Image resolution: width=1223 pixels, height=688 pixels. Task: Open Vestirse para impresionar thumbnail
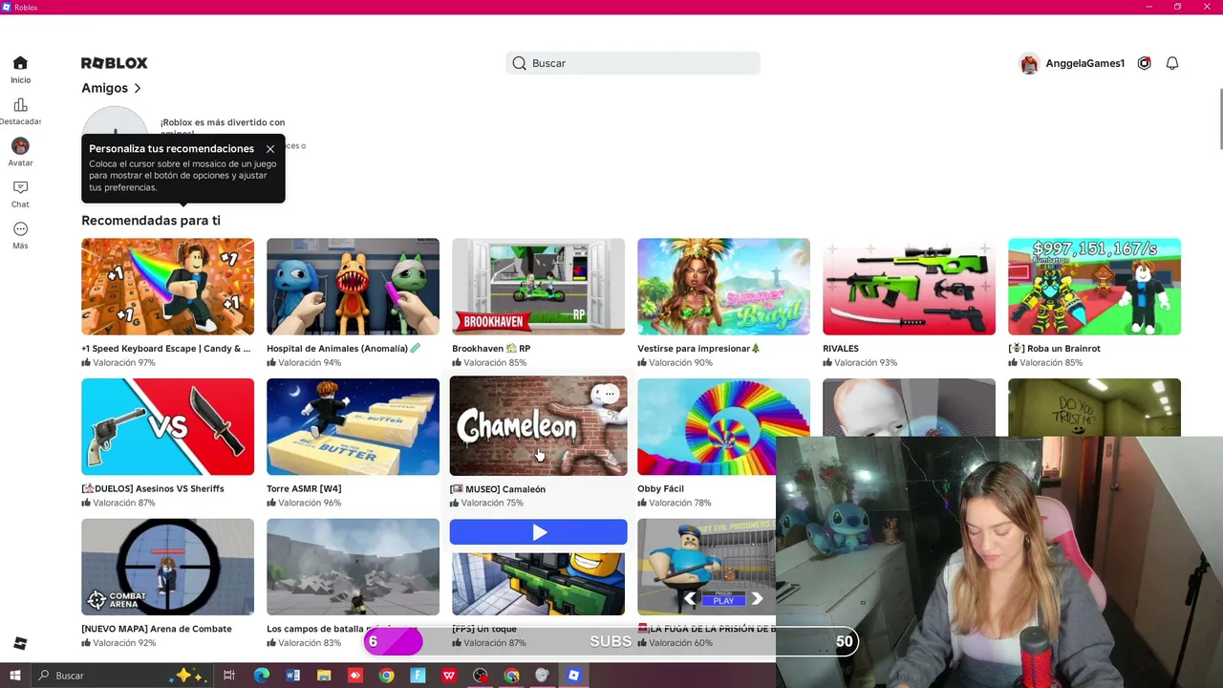pos(723,287)
